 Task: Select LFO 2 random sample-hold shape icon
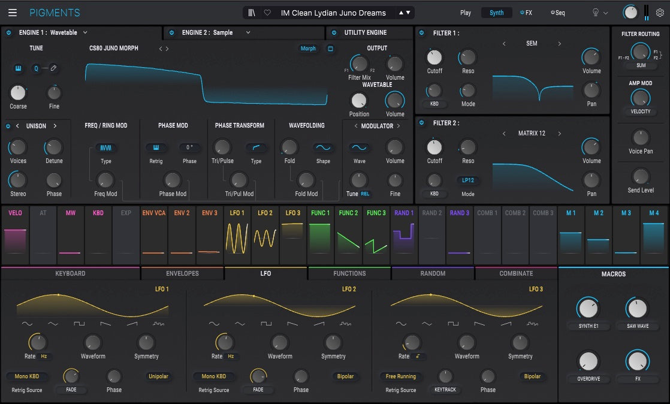[x=345, y=324]
